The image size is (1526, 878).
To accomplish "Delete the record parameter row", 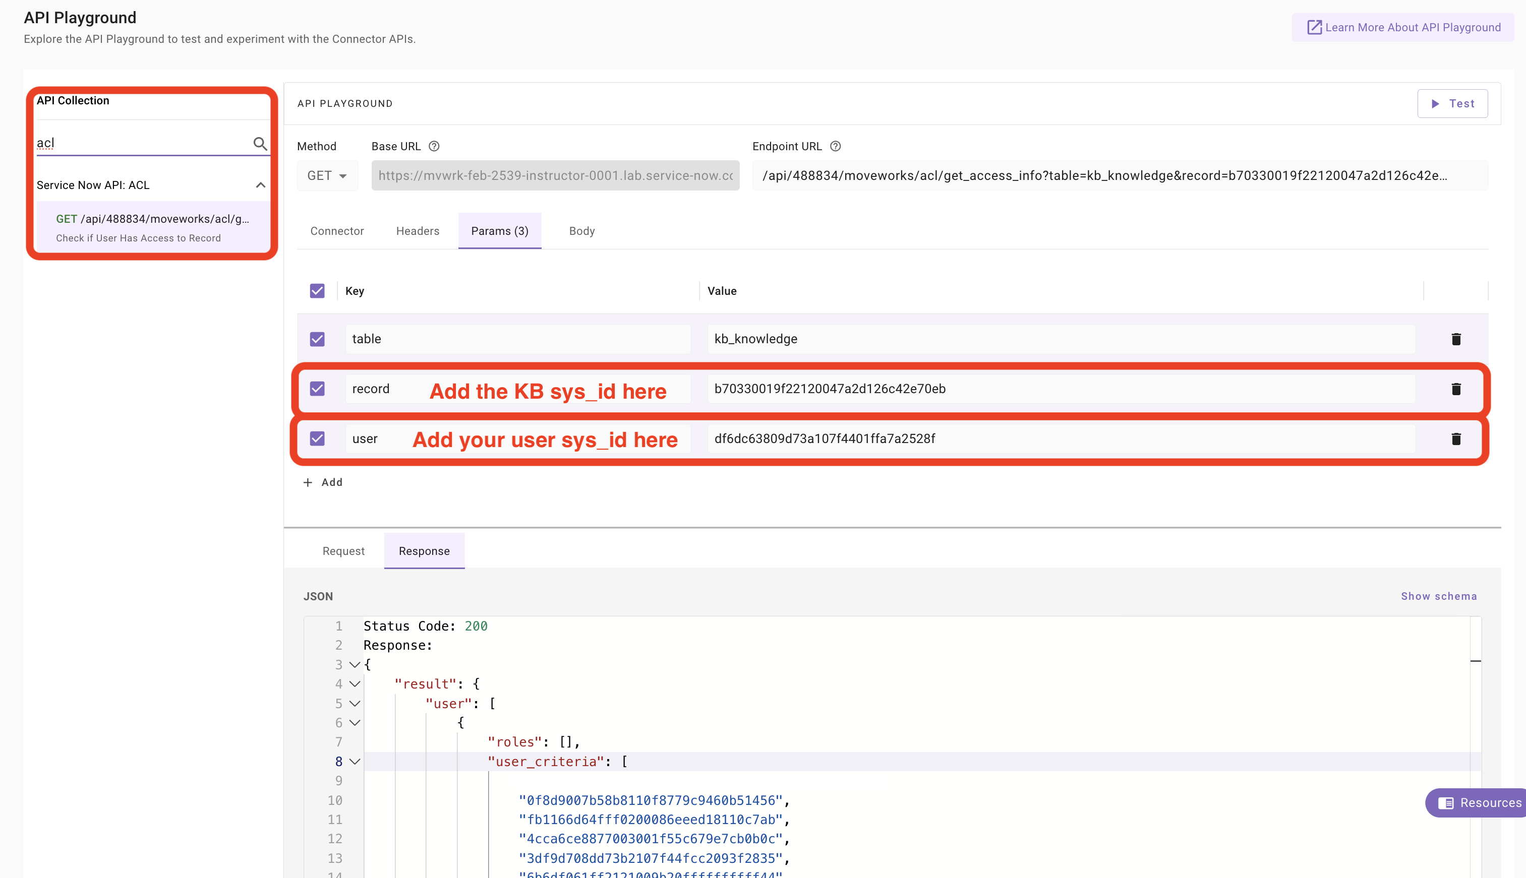I will tap(1455, 389).
